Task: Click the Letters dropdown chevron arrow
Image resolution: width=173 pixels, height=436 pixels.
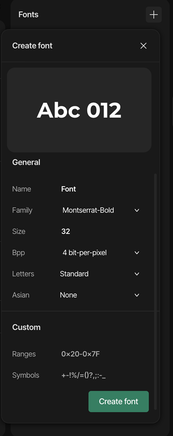Action: pyautogui.click(x=137, y=274)
